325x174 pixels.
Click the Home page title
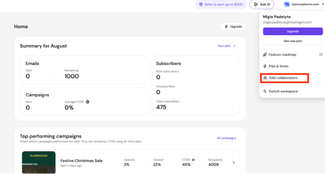21,27
